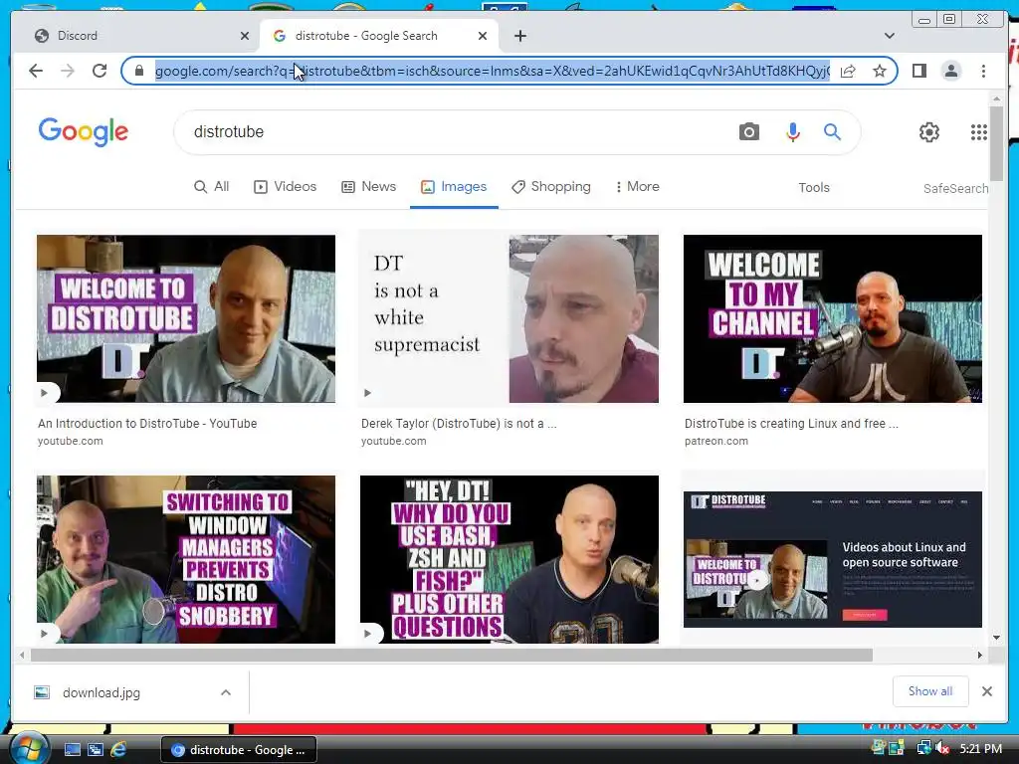
Task: Close the Discord tab
Action: pos(245,36)
